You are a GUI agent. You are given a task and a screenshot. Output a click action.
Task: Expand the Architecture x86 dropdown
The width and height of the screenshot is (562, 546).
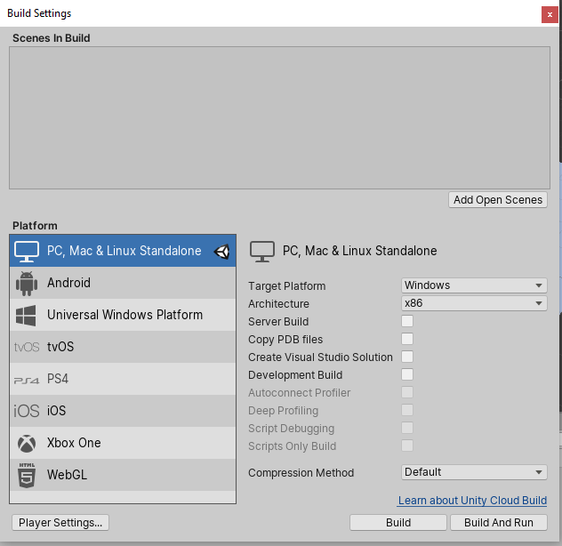coord(473,303)
